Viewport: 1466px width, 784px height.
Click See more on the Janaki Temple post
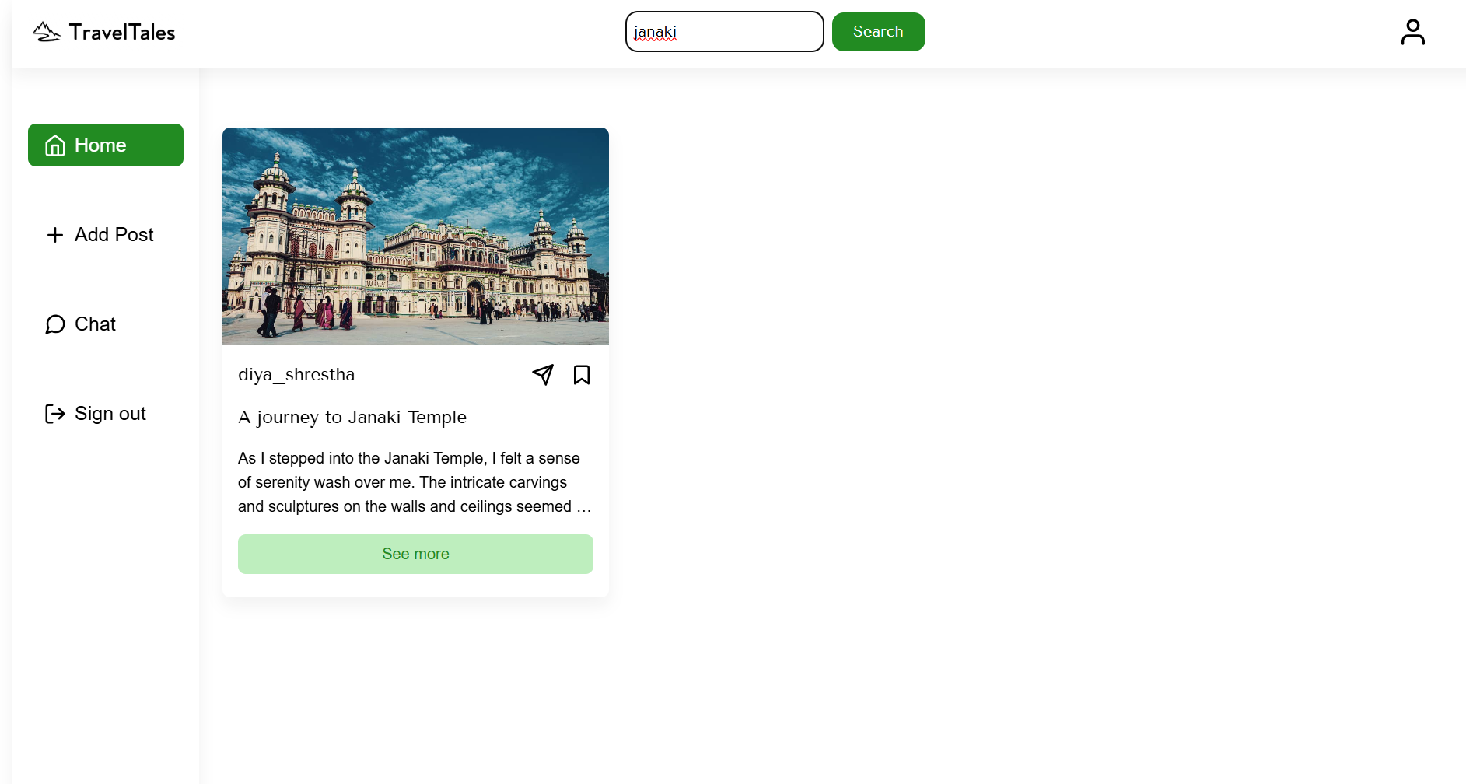pyautogui.click(x=415, y=554)
